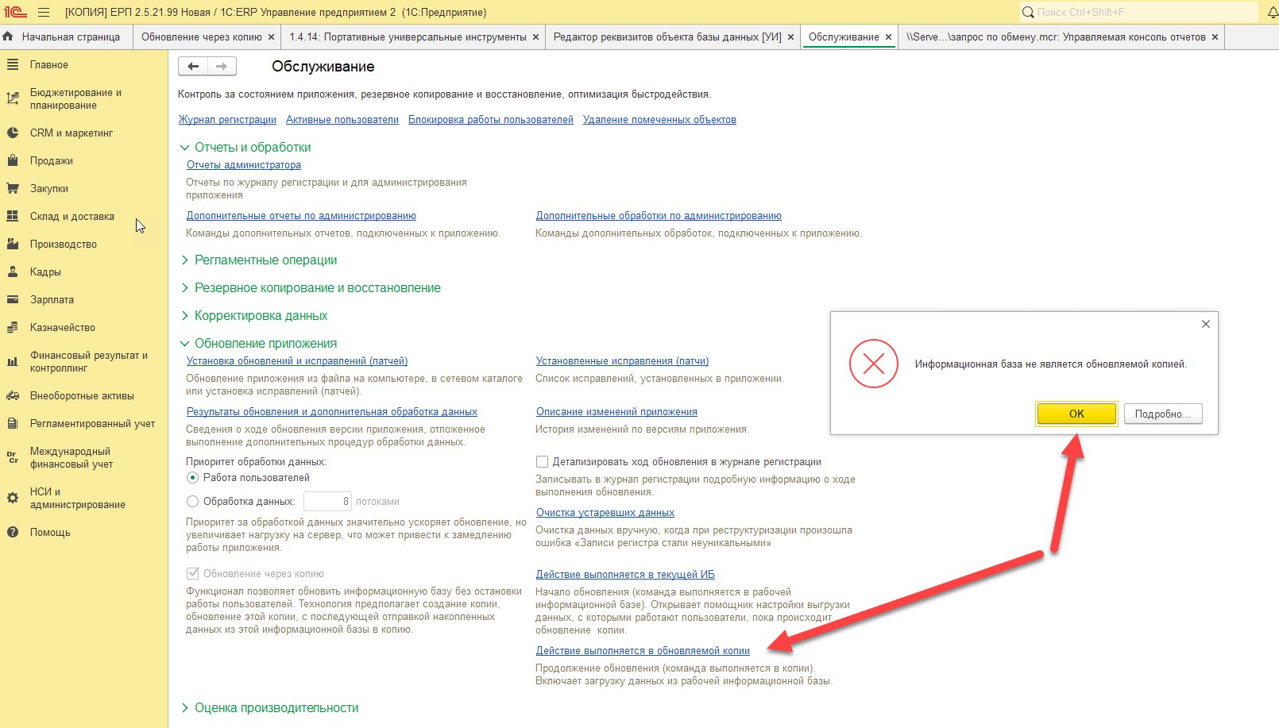
Task: Click the Главное section icon
Action: 13,64
